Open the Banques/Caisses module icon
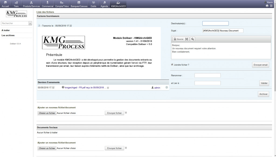The image size is (276, 157). (79, 3)
